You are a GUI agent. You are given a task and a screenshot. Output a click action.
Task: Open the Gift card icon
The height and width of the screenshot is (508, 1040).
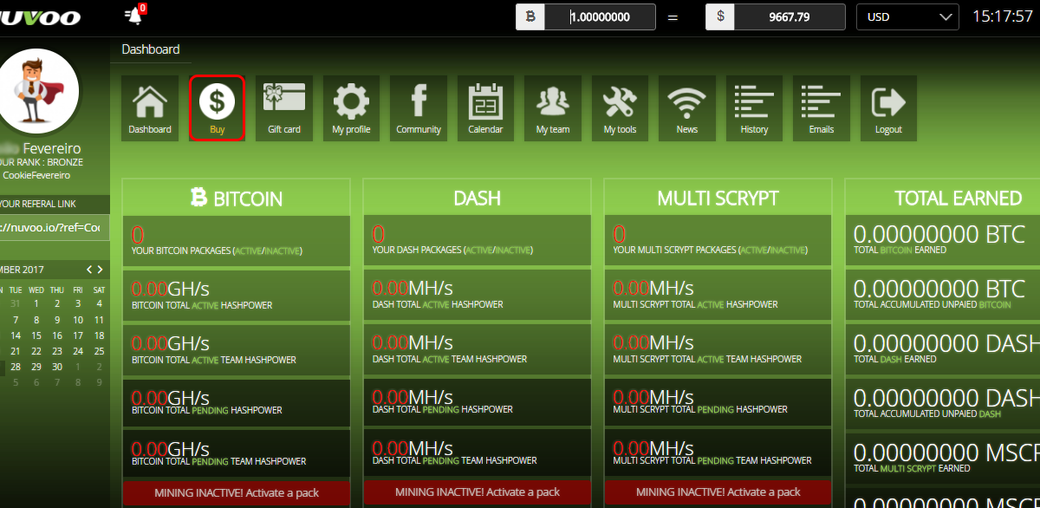[x=284, y=108]
